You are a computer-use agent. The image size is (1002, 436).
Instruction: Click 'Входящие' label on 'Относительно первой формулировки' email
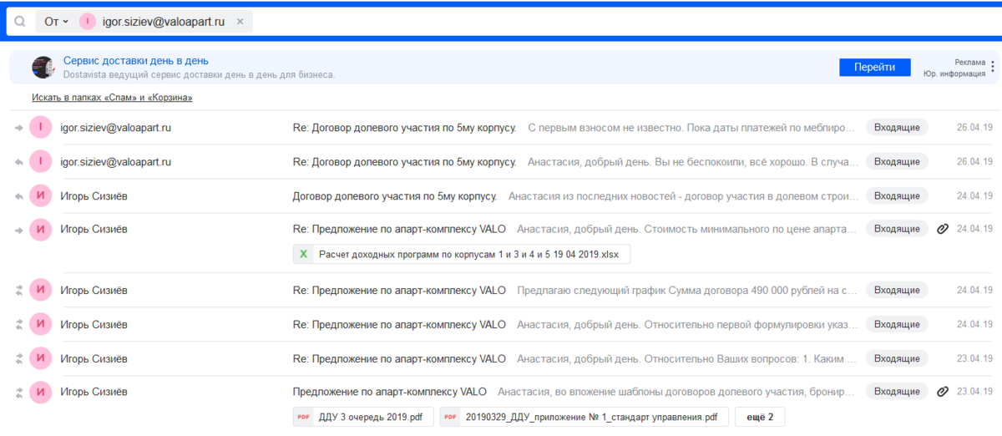coord(897,324)
